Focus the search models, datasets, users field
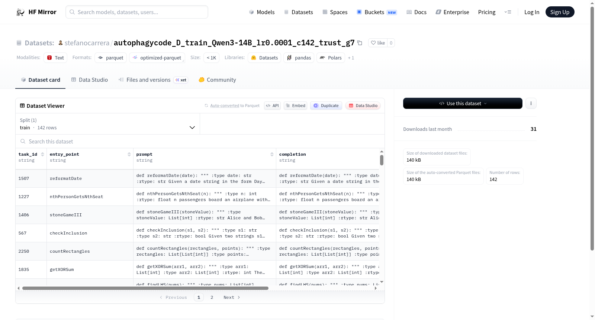The width and height of the screenshot is (595, 320). click(x=137, y=12)
